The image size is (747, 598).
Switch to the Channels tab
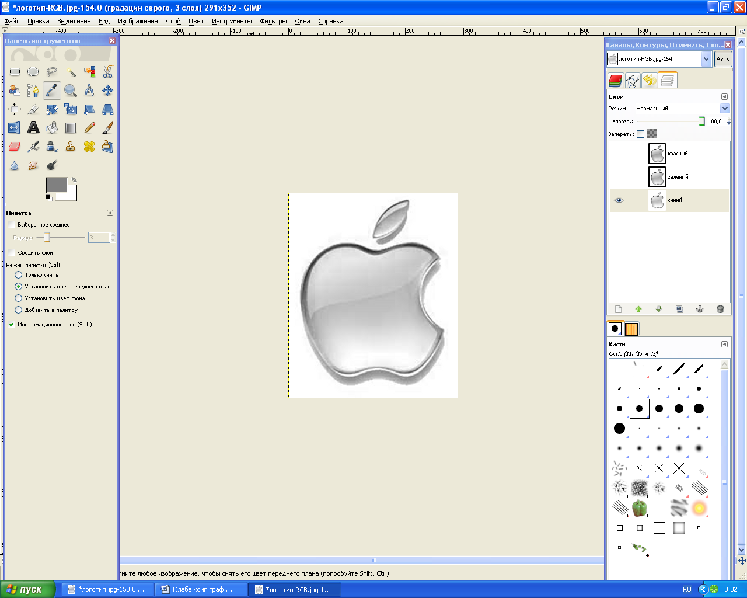pyautogui.click(x=615, y=81)
